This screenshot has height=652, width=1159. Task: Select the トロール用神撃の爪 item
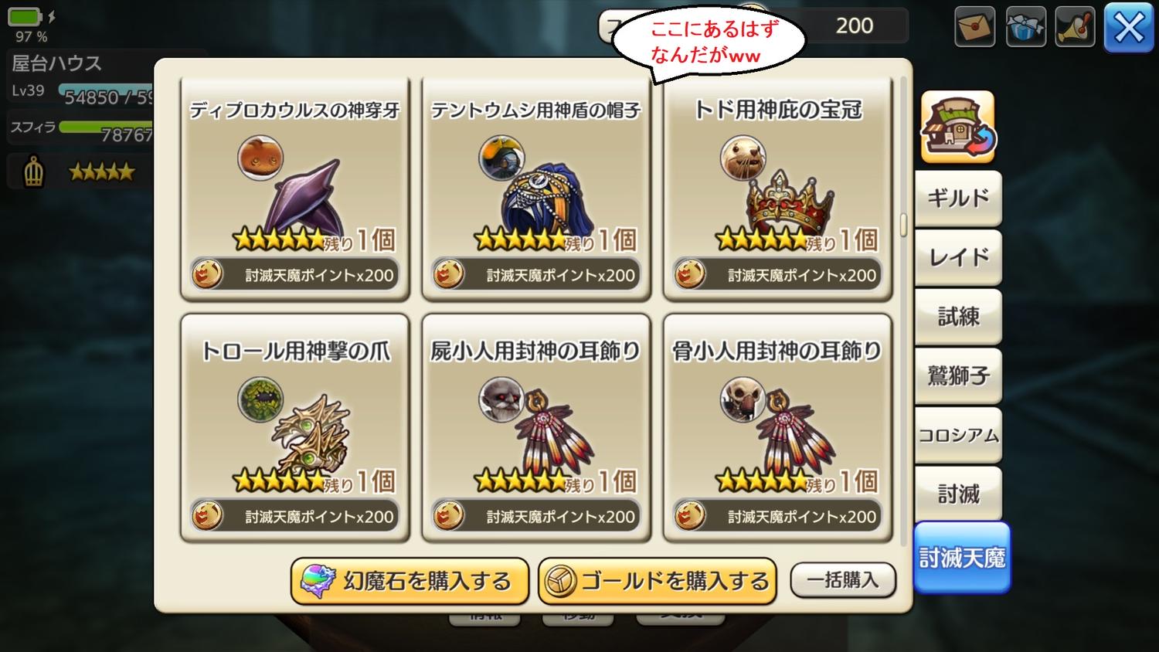pyautogui.click(x=294, y=429)
